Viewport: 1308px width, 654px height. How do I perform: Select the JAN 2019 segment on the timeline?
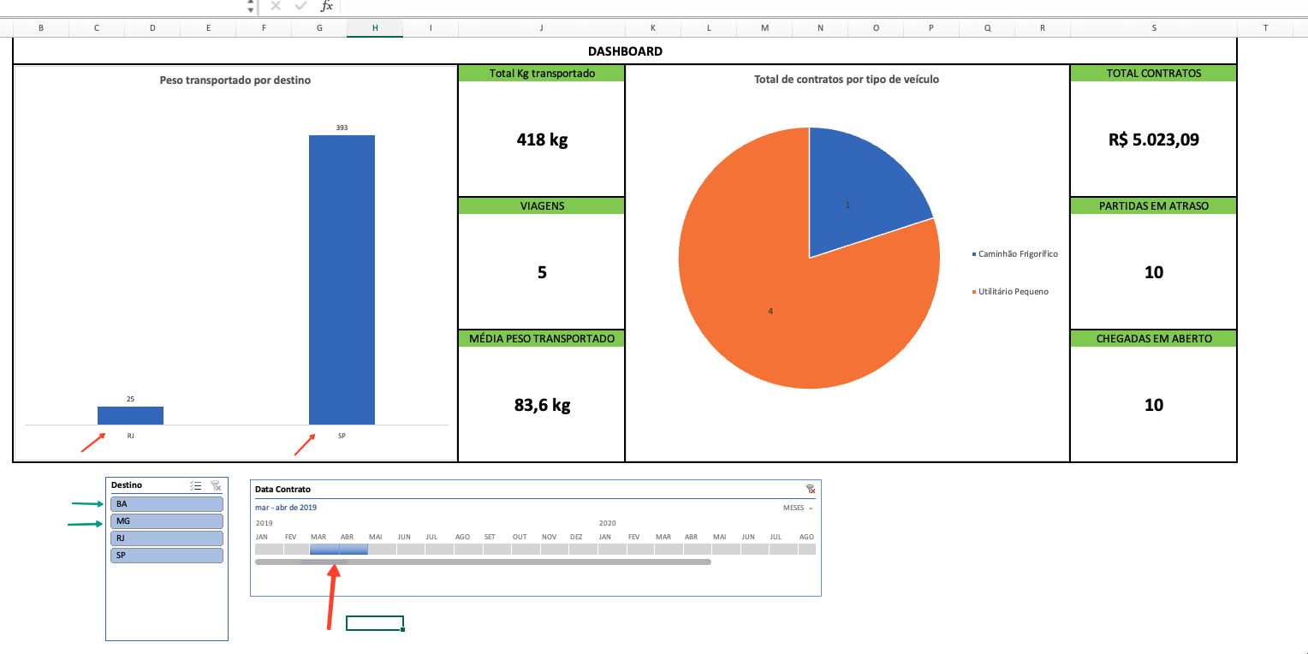coord(269,549)
